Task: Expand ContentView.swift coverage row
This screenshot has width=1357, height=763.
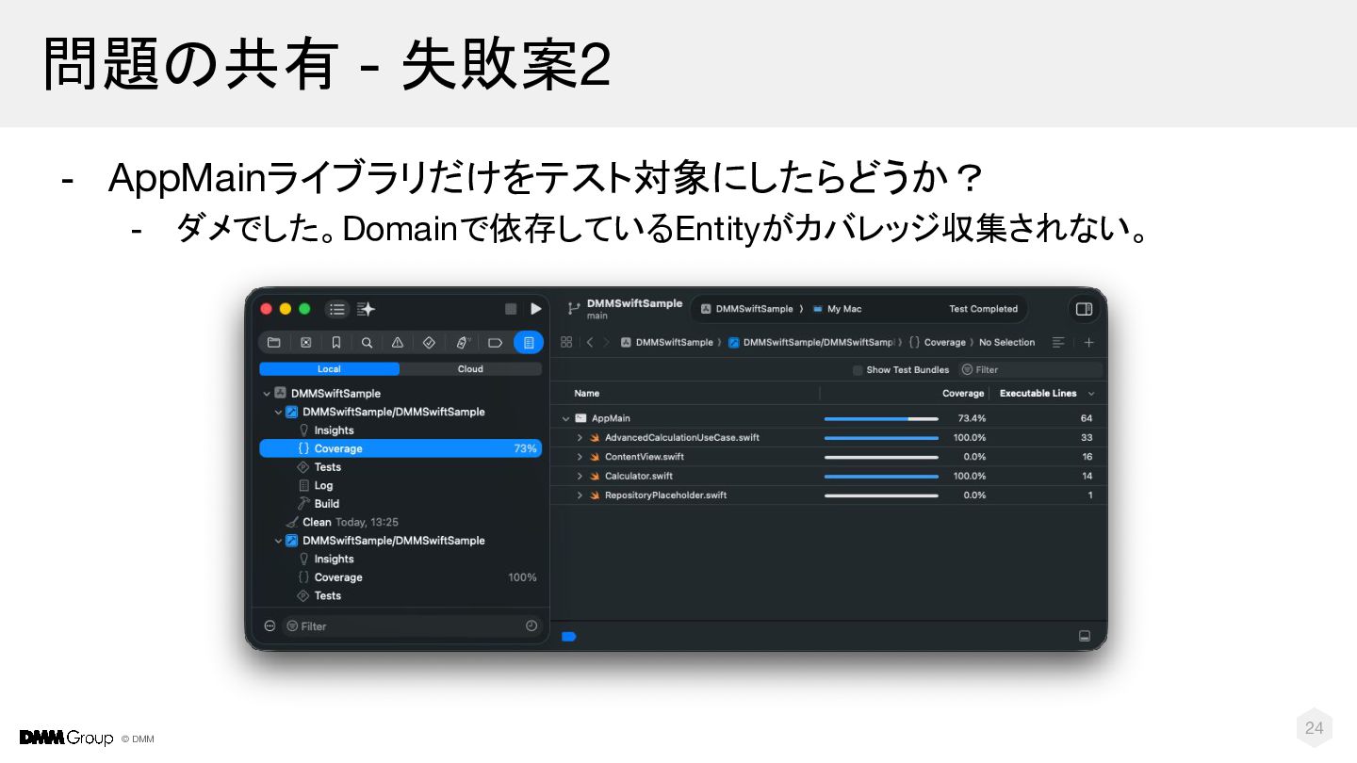Action: point(580,457)
